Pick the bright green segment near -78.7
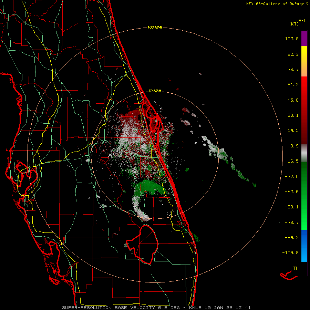Screen dimensions: 310x310 point(304,221)
